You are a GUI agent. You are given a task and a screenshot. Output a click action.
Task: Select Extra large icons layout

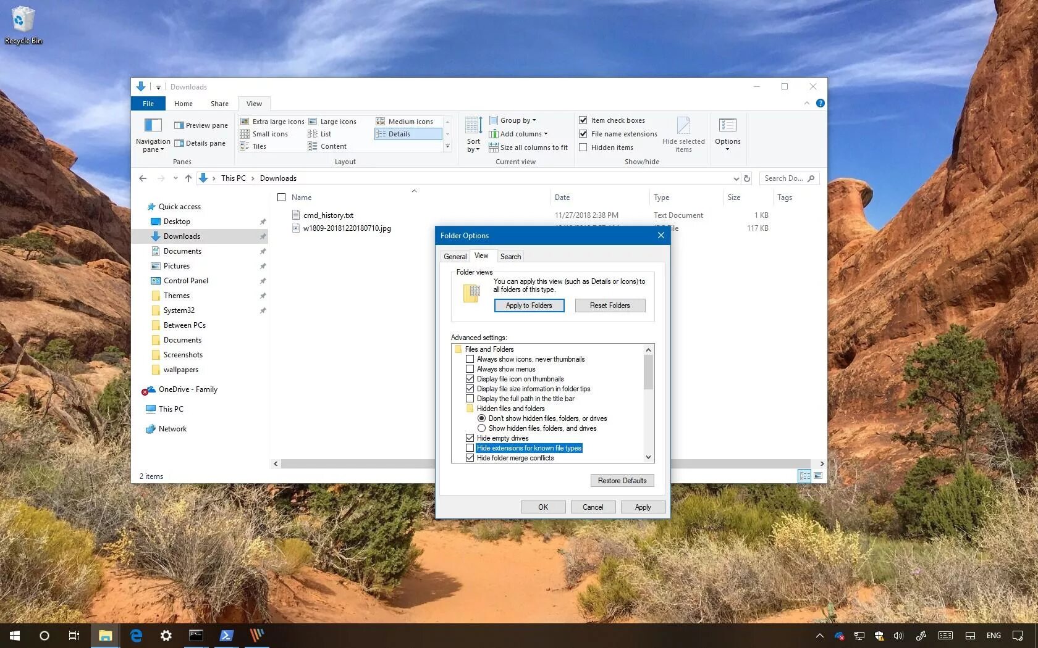pyautogui.click(x=272, y=122)
